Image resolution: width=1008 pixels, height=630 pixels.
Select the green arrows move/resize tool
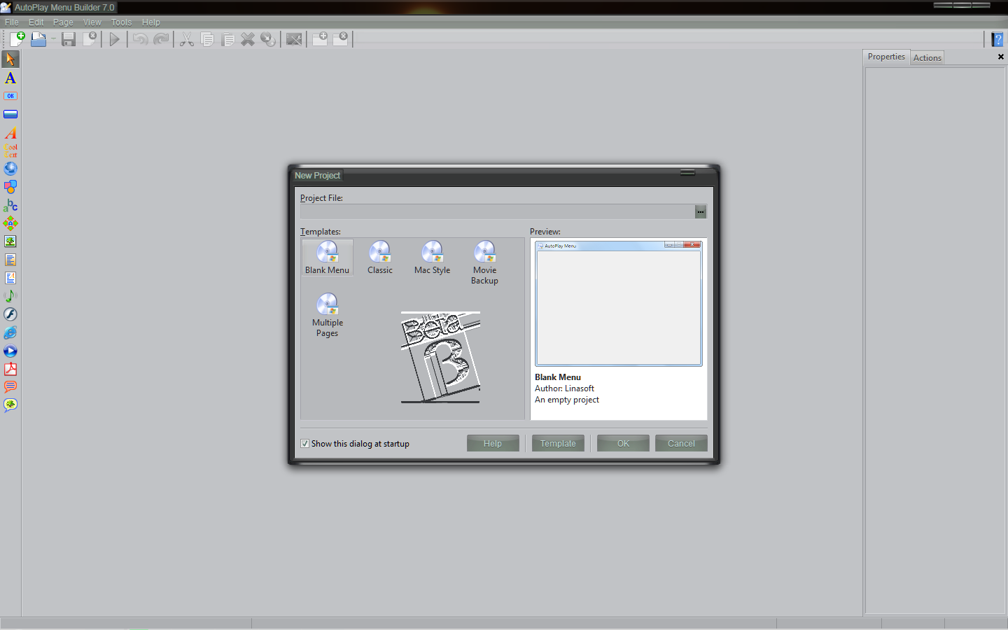click(x=10, y=223)
